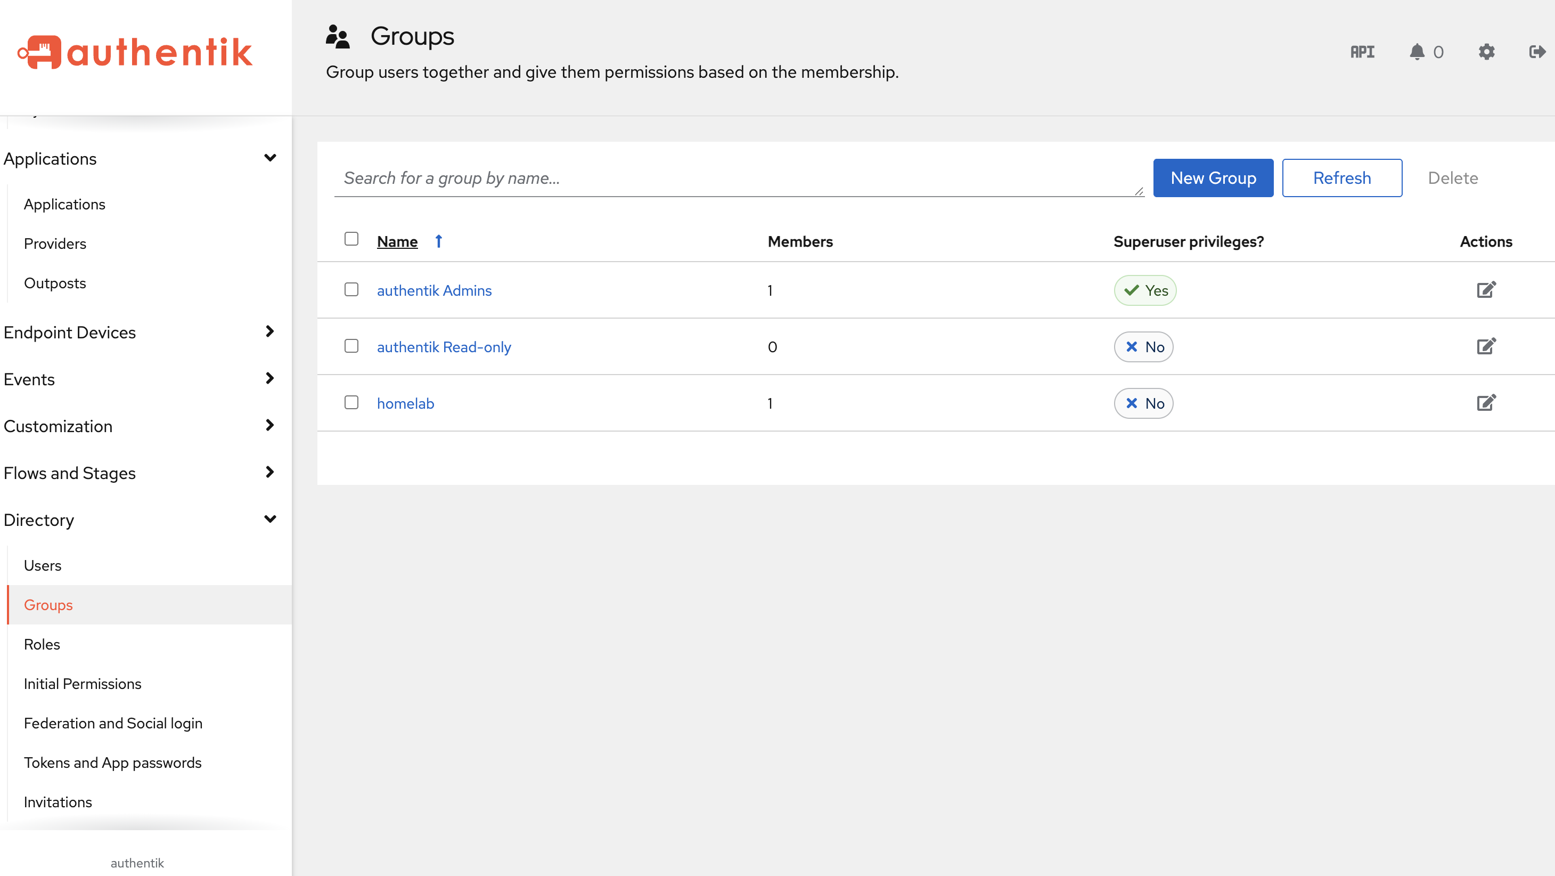Click the New Group button
Image resolution: width=1555 pixels, height=876 pixels.
click(x=1213, y=177)
